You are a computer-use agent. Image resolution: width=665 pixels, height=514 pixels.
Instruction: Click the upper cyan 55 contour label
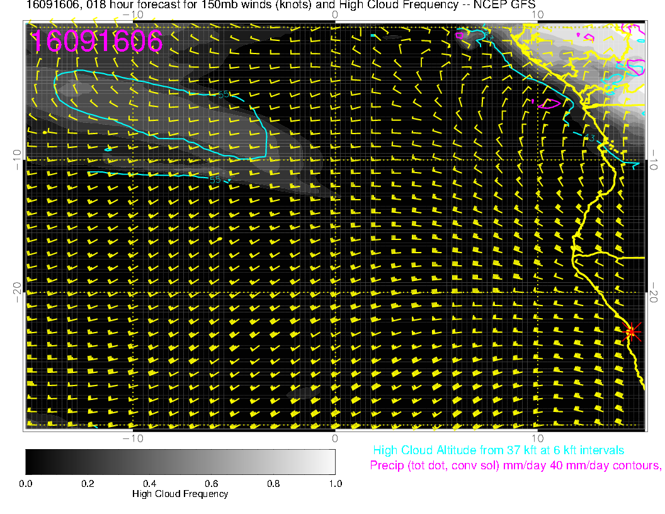223,94
